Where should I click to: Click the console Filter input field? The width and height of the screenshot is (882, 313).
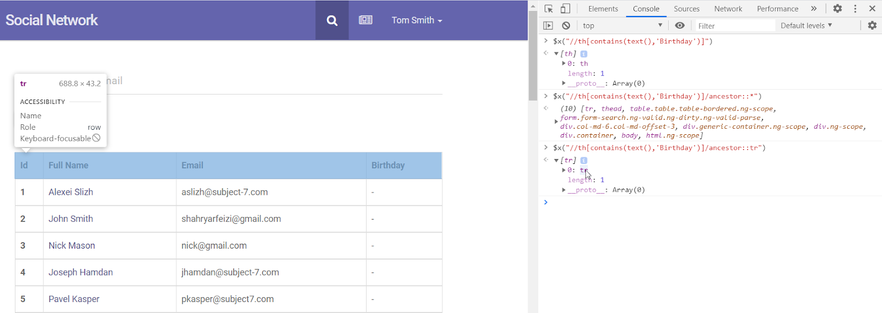[734, 26]
